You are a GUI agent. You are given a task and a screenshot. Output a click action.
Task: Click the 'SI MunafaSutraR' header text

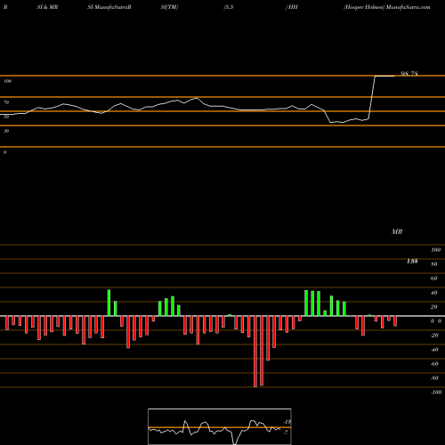tap(109, 7)
